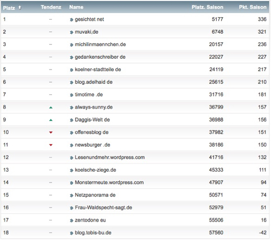The width and height of the screenshot is (271, 240).
Task: Open the Daggis-Welt de link
Action: coord(92,119)
